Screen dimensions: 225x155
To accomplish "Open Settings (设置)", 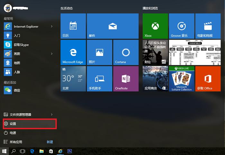I will click(x=30, y=123).
